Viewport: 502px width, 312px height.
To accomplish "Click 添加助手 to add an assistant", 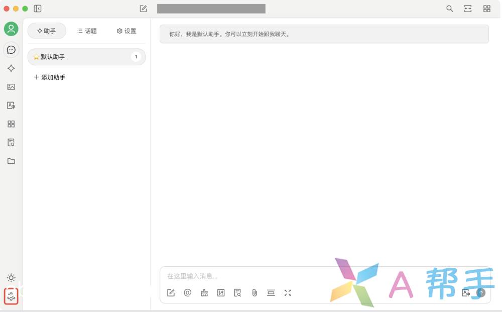I will tap(49, 77).
